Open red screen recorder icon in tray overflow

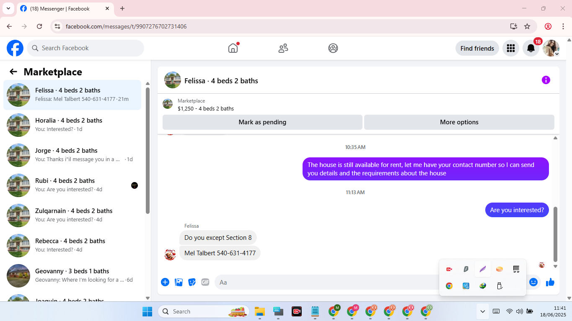[x=449, y=269]
